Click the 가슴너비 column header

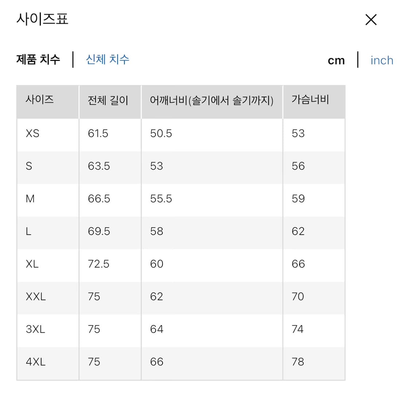coord(309,101)
